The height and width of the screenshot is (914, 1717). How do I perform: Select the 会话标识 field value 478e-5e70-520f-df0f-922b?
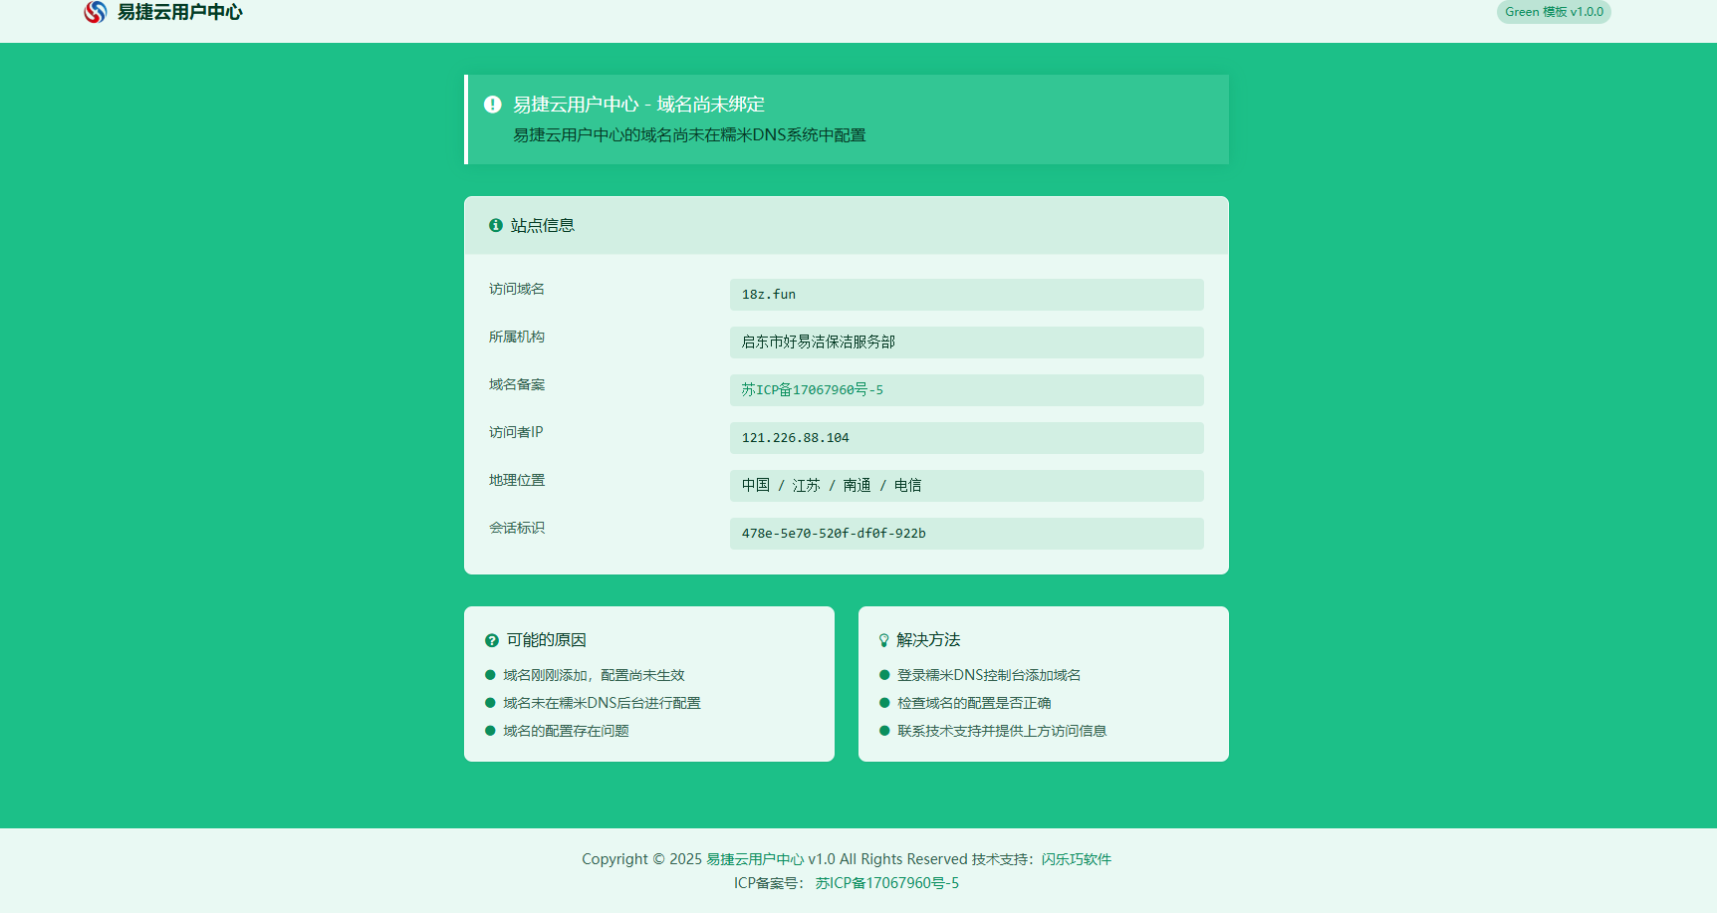(x=965, y=533)
